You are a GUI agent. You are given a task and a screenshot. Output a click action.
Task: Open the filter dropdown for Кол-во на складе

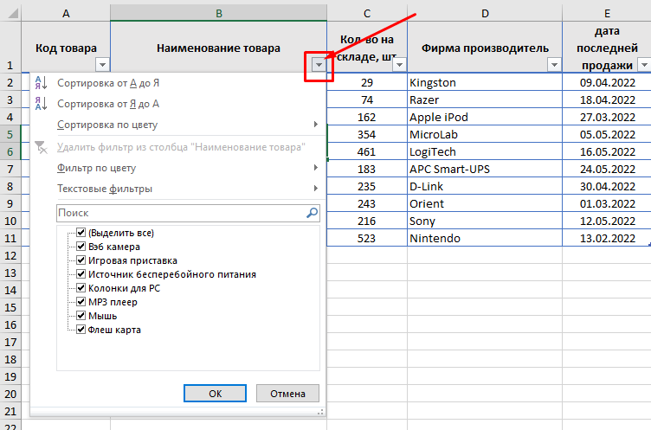(399, 65)
